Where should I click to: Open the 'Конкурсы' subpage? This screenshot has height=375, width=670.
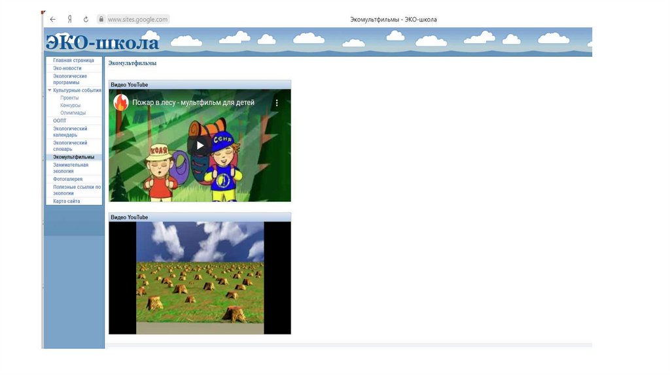coord(70,105)
